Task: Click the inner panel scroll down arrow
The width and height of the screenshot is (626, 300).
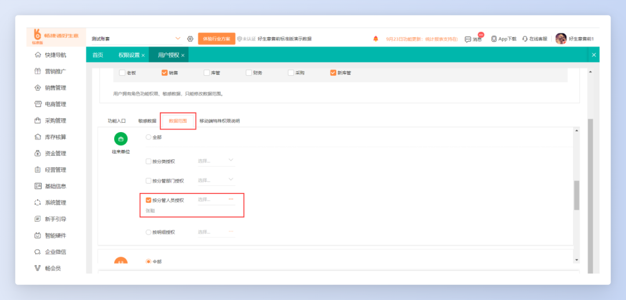Action: 576,259
